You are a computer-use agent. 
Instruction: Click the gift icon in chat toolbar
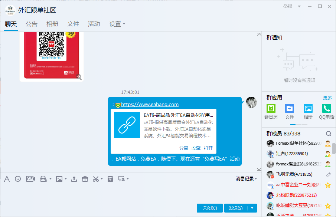85,179
